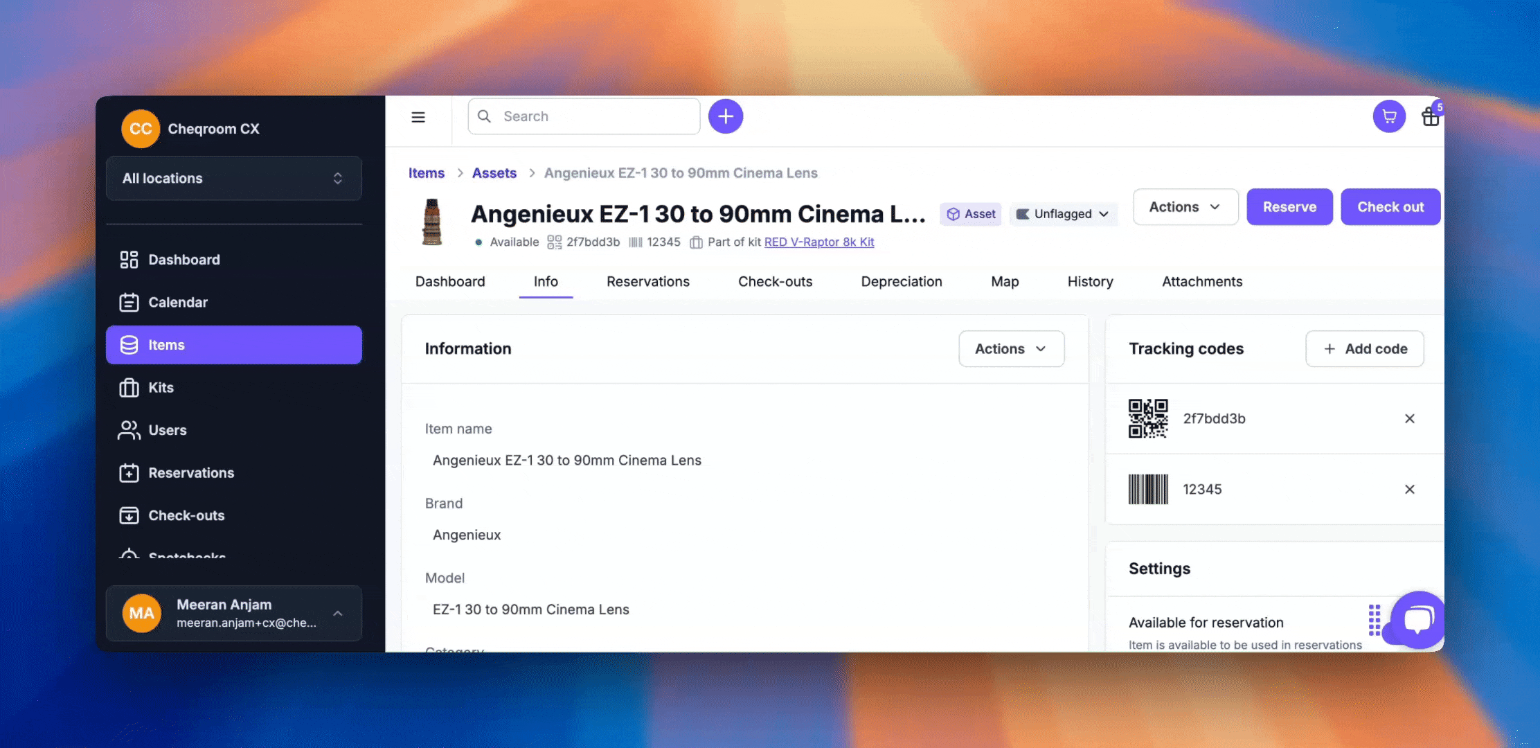Open Check-outs in the sidebar

234,516
